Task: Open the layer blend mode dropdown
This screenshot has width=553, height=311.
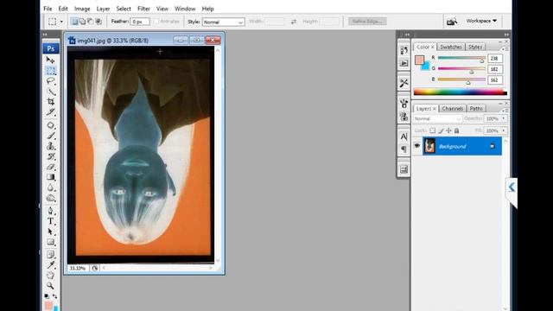Action: (x=437, y=119)
